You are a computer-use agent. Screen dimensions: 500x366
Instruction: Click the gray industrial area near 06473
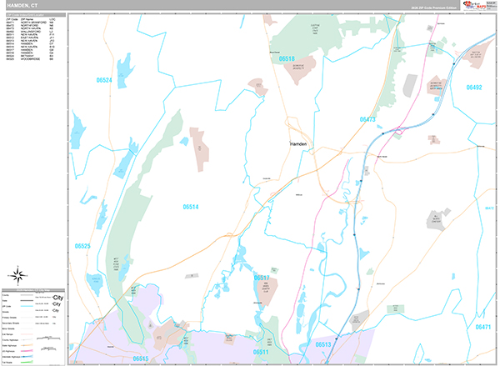pos(408,86)
